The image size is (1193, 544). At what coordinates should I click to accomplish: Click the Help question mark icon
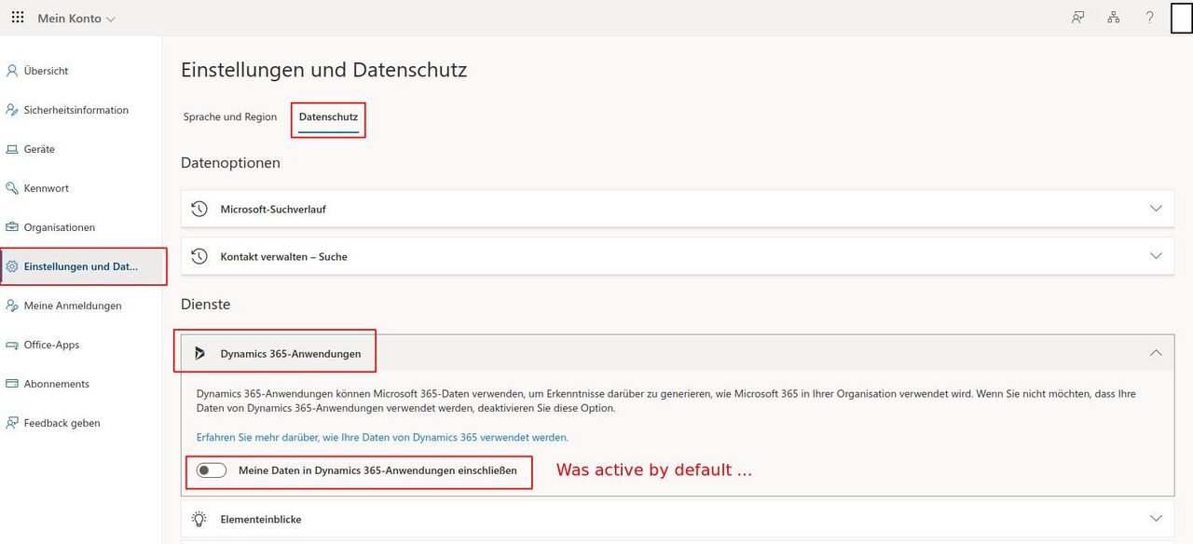[x=1149, y=17]
